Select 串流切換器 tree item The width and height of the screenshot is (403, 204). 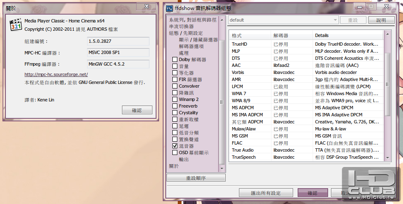(181, 27)
